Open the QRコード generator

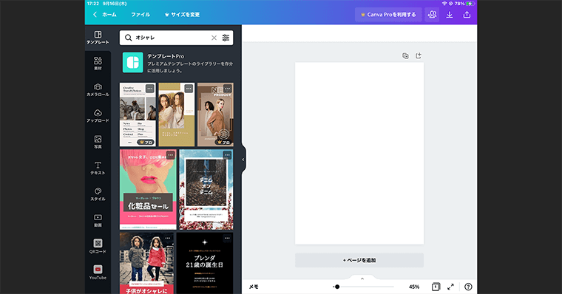(x=98, y=247)
